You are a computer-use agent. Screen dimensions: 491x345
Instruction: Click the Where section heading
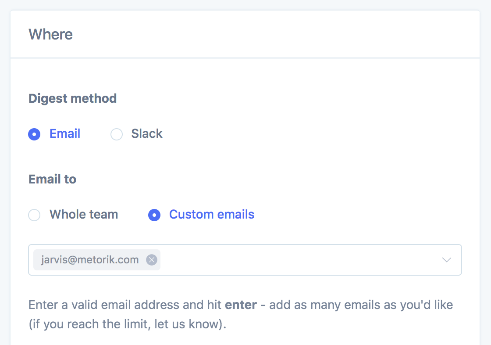click(x=51, y=34)
